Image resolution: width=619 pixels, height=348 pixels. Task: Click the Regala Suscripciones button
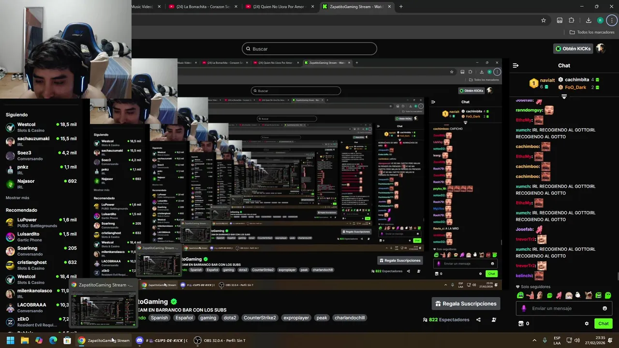[466, 304]
